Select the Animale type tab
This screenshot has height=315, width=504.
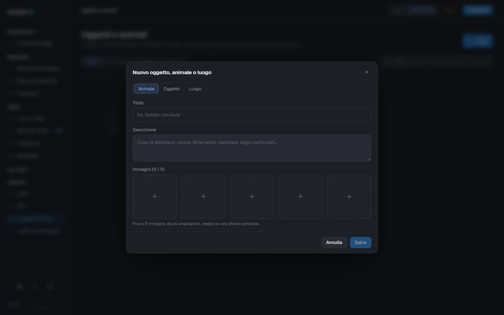[x=146, y=89]
